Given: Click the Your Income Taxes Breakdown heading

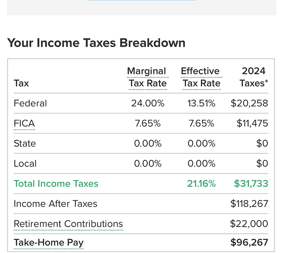Looking at the screenshot, I should click(x=96, y=43).
